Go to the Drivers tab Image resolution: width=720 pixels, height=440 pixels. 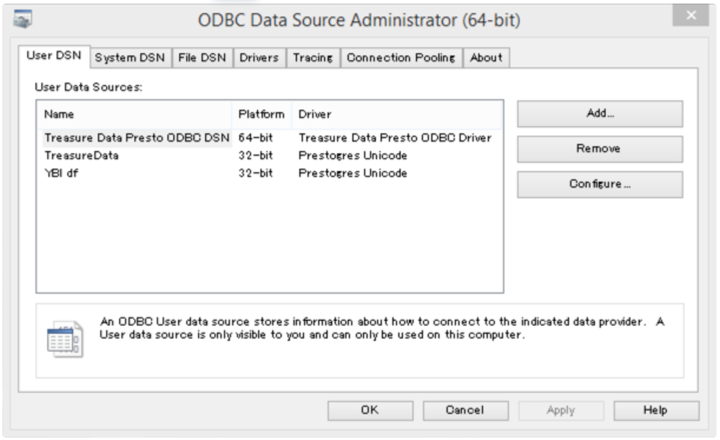click(259, 58)
